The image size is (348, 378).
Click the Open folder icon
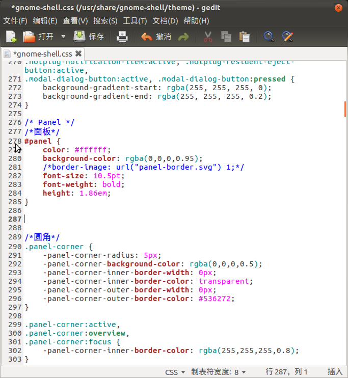(x=29, y=37)
